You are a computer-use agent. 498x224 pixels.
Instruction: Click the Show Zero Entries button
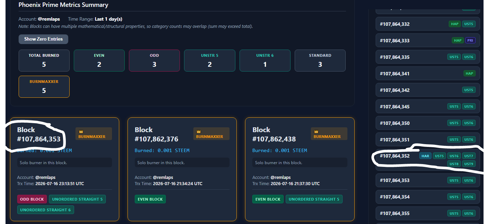pos(43,39)
